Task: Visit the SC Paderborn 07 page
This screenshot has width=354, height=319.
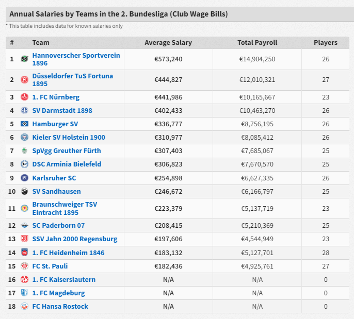Action: (x=58, y=225)
